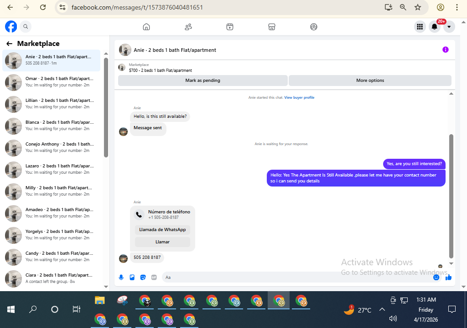Click Anie's avatar in chat header
The image size is (467, 328).
coord(125,50)
